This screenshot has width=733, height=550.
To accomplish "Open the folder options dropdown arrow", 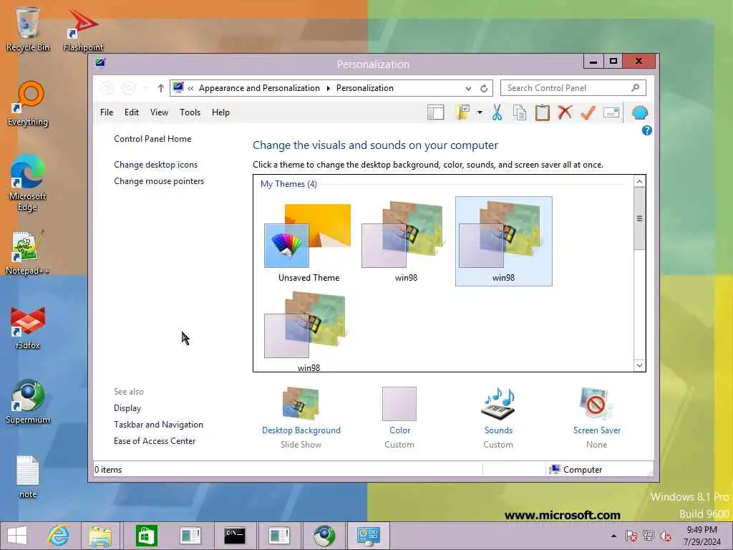I will (480, 112).
